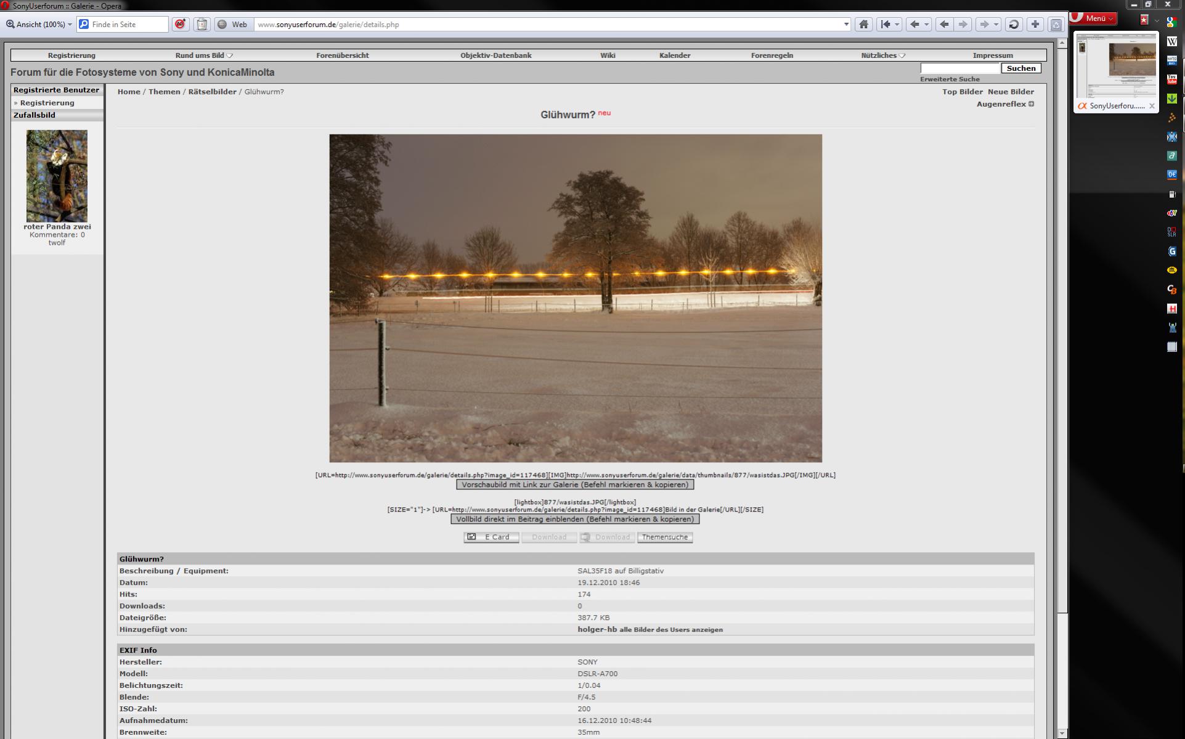Open the Rätselbilder breadcrumb link

click(x=212, y=92)
